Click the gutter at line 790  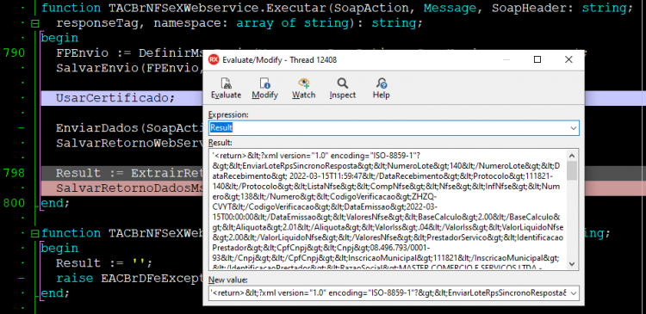tap(14, 52)
